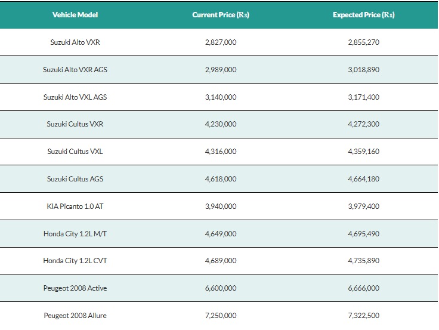Click the Suzuki Alto VXL AGS row name
Viewport: 439px width, 330px height.
coord(75,97)
